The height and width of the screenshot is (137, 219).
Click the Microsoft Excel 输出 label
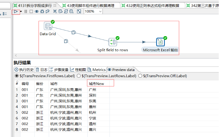click(x=160, y=50)
